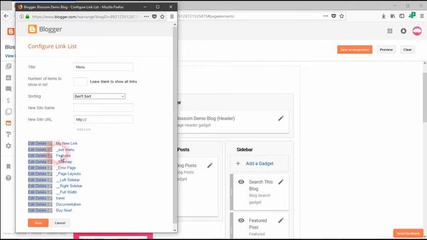Viewport: 427px width, 240px height.
Task: Open main Firefox window hamburger menu
Action: click(422, 16)
